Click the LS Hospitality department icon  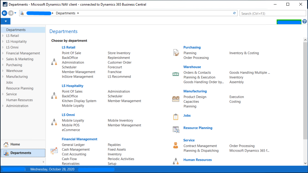tap(54, 96)
